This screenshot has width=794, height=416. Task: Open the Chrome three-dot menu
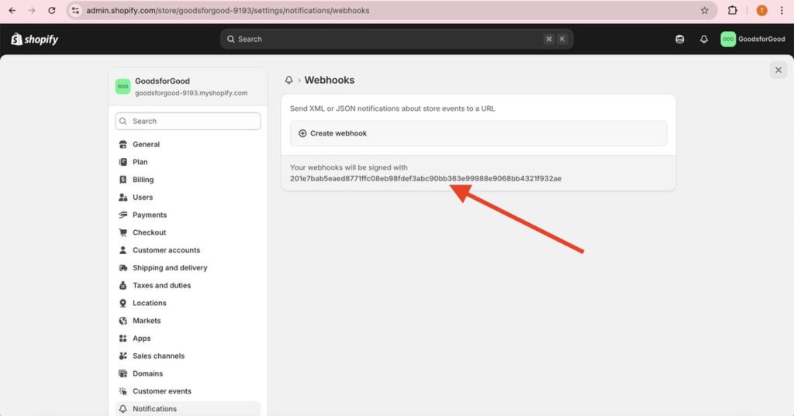(x=782, y=11)
